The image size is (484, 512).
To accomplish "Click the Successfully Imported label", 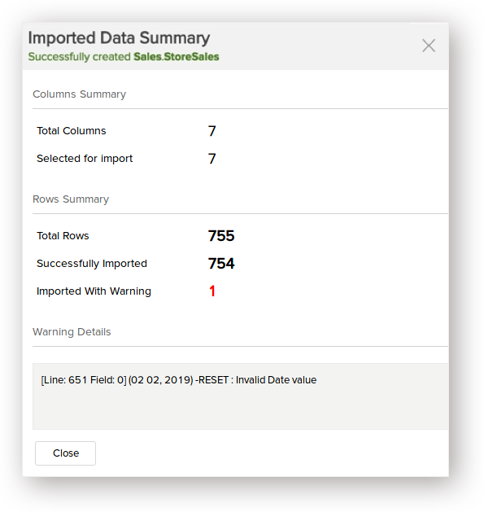I will [92, 264].
